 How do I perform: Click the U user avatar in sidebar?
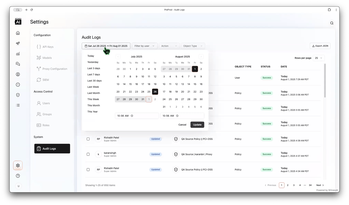point(18,186)
